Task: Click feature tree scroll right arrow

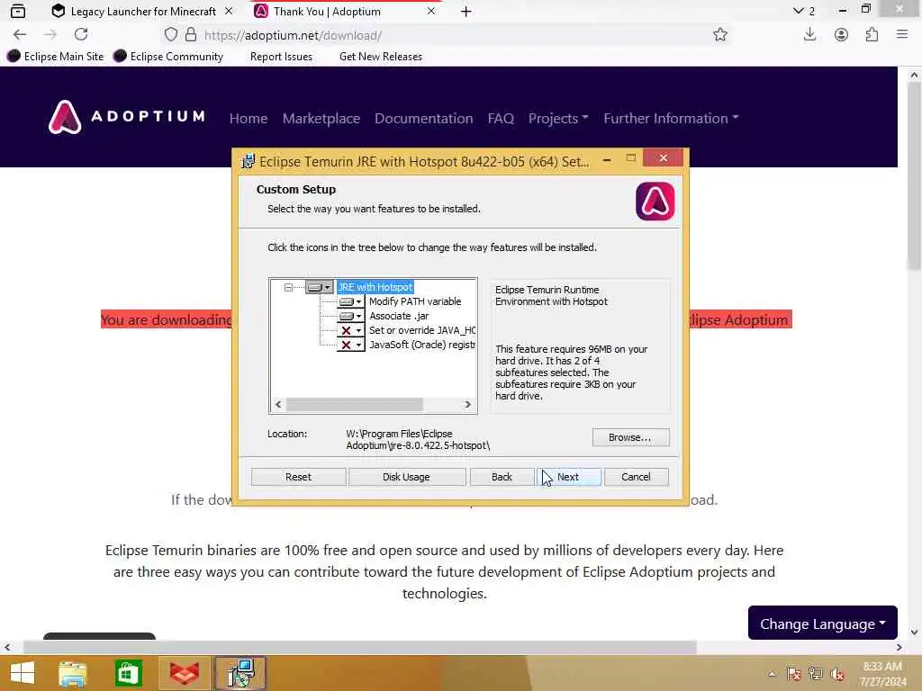Action: click(467, 404)
